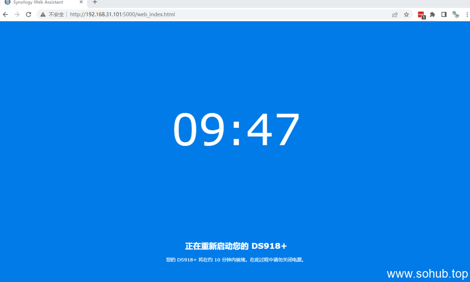The width and height of the screenshot is (470, 282).
Task: Switch to the Synology Web Assistant tab
Action: (x=39, y=2)
